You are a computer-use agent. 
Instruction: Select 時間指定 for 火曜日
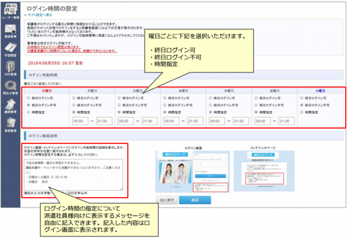(x=119, y=112)
